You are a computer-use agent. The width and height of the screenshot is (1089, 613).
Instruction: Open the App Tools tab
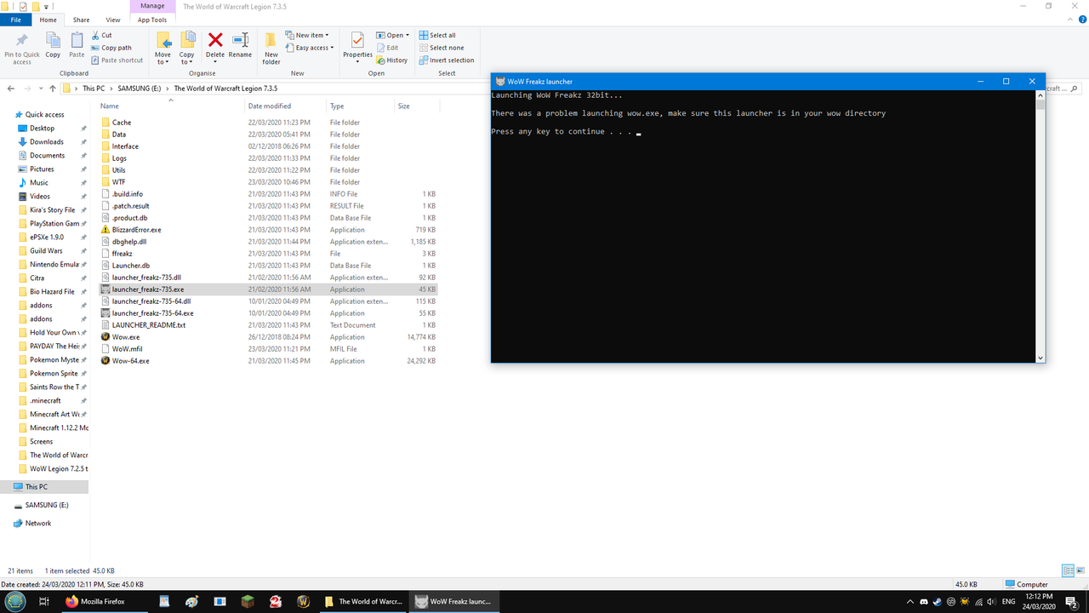click(x=152, y=20)
